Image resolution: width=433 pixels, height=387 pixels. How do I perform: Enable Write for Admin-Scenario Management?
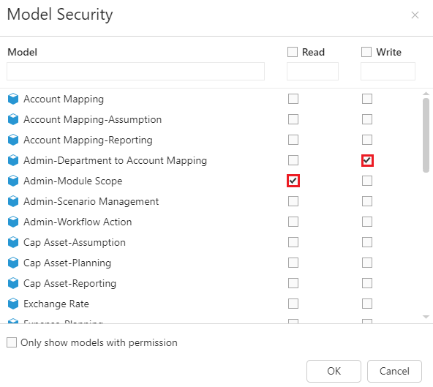367,201
